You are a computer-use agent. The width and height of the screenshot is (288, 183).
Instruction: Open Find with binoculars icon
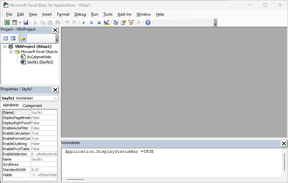point(57,22)
